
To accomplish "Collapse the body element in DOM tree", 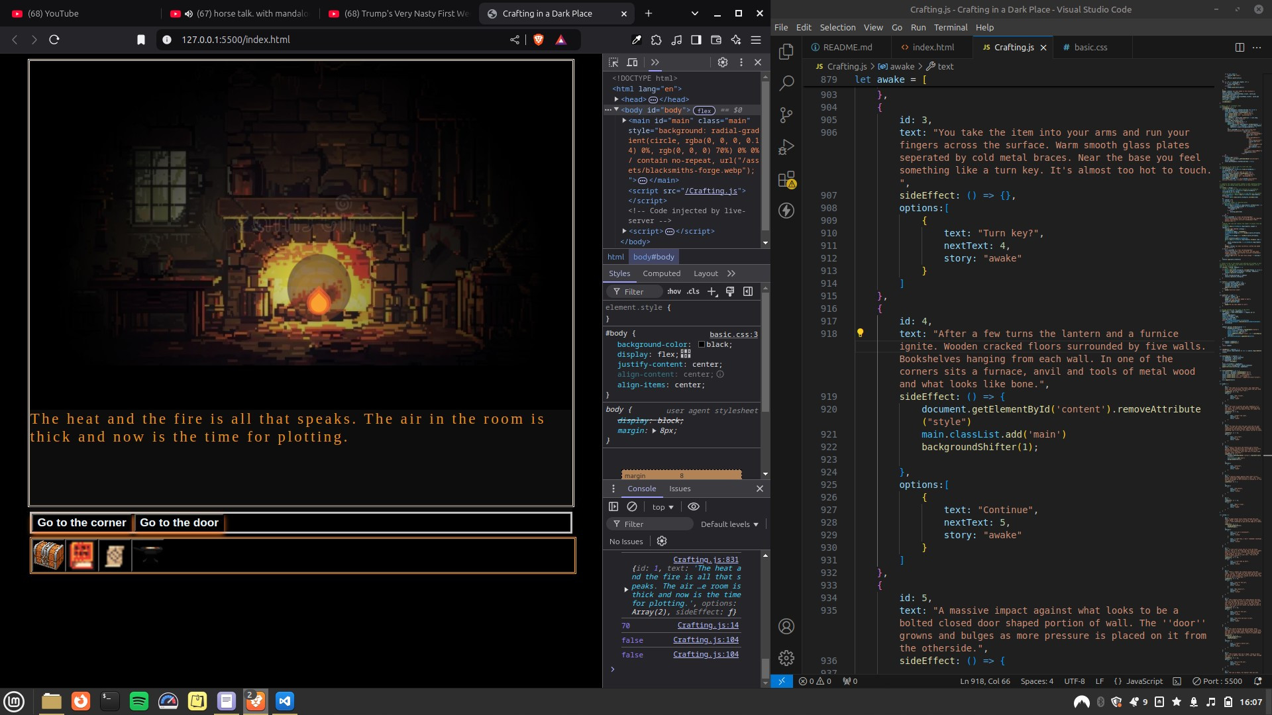I will click(617, 110).
